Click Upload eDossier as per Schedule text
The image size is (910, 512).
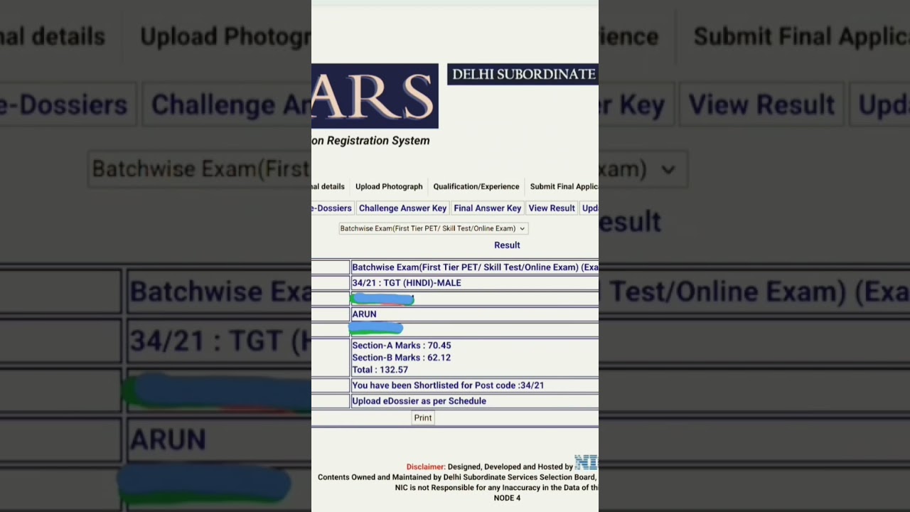pos(419,401)
